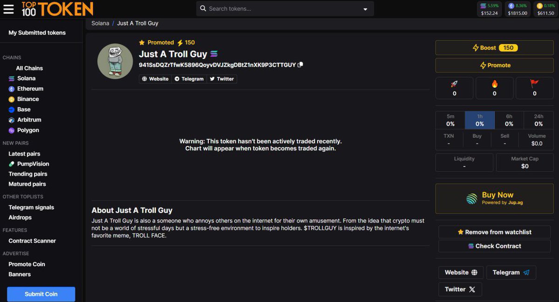Click About Just A Troll Guy heading
559x302 pixels.
pyautogui.click(x=132, y=210)
